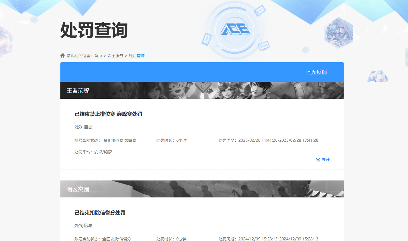Viewport: 408px width, 241px height.
Task: Click the anime character icon near the banner edge
Action: [x=378, y=75]
